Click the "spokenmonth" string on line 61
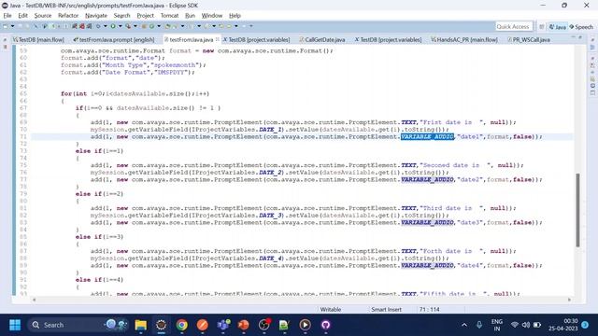The image size is (598, 336). 176,65
